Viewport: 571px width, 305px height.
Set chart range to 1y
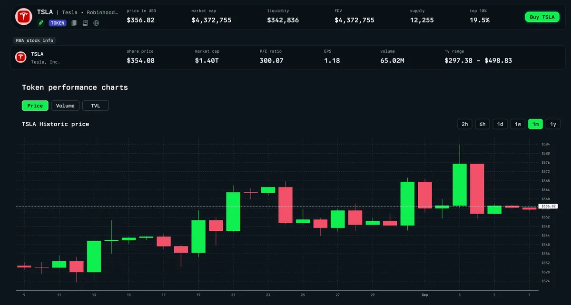553,124
